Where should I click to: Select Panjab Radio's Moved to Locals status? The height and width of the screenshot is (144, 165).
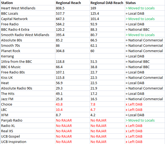[x=145, y=120]
